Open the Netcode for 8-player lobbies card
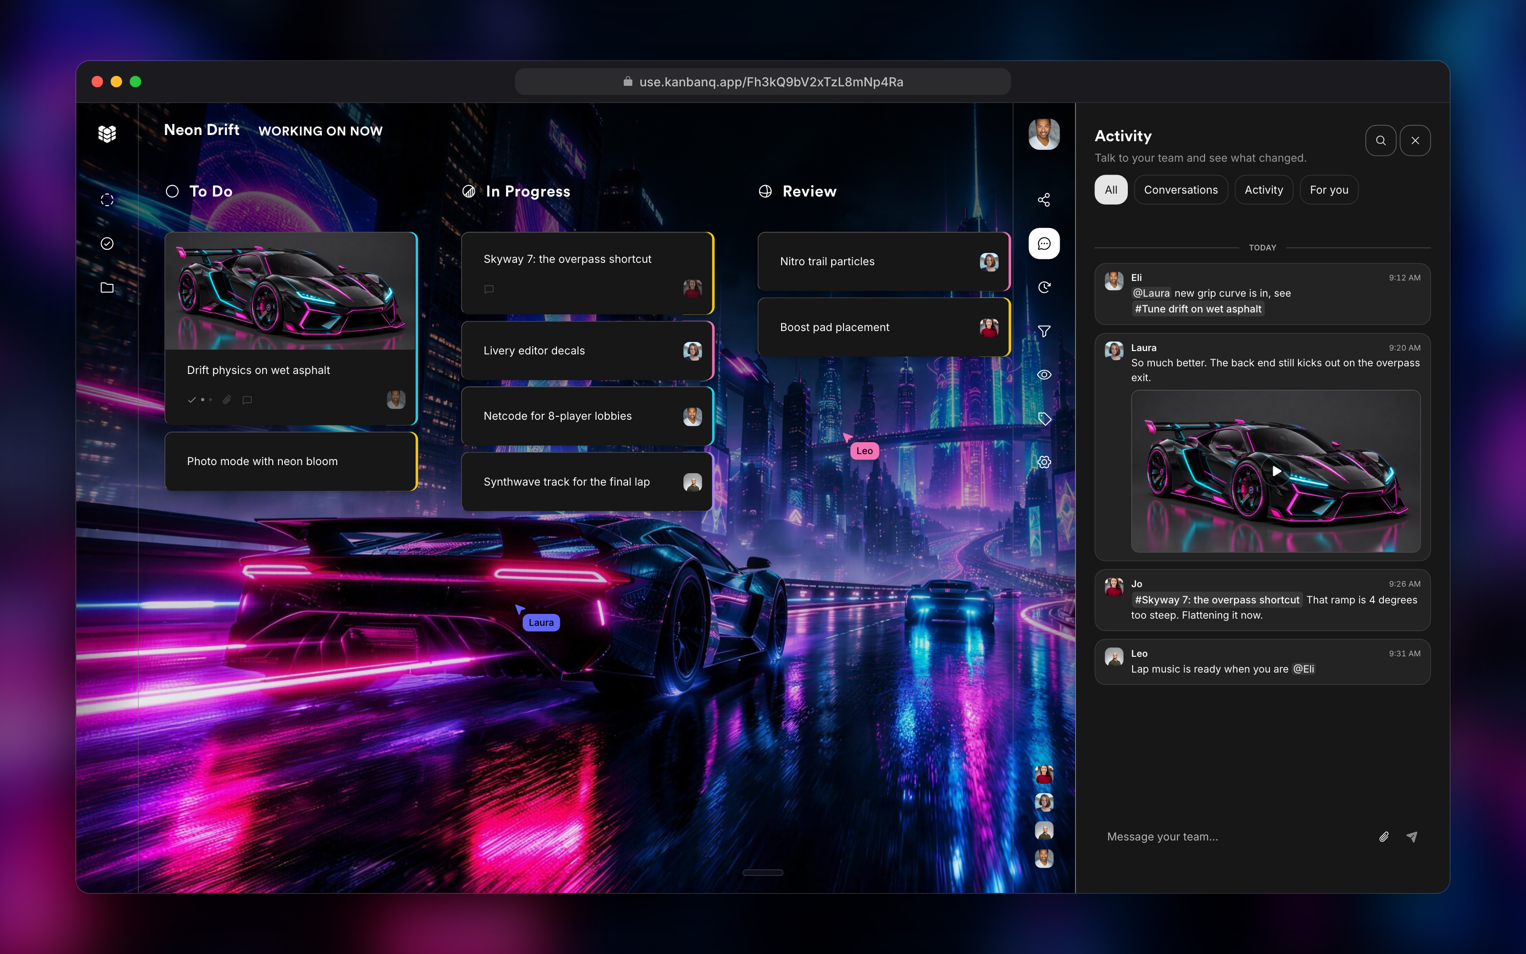1526x954 pixels. click(587, 416)
